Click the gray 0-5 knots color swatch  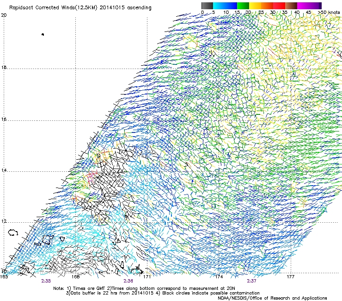click(207, 6)
